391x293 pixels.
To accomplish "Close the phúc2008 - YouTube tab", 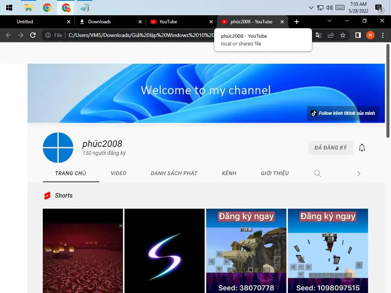I will 282,22.
